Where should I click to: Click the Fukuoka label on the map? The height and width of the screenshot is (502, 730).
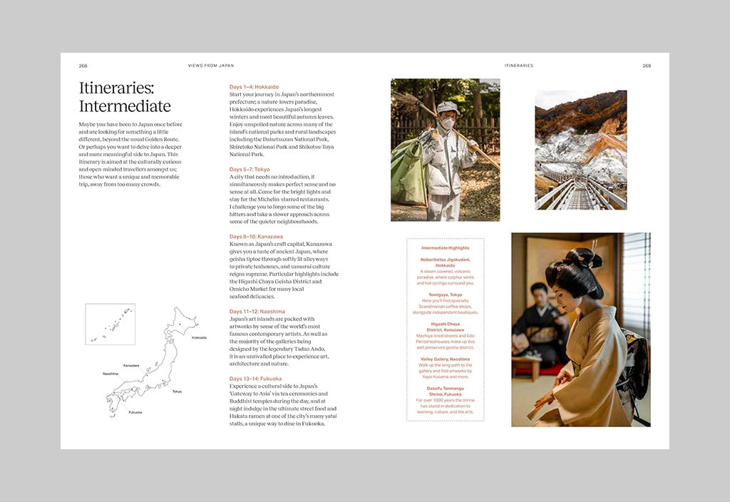click(x=135, y=412)
